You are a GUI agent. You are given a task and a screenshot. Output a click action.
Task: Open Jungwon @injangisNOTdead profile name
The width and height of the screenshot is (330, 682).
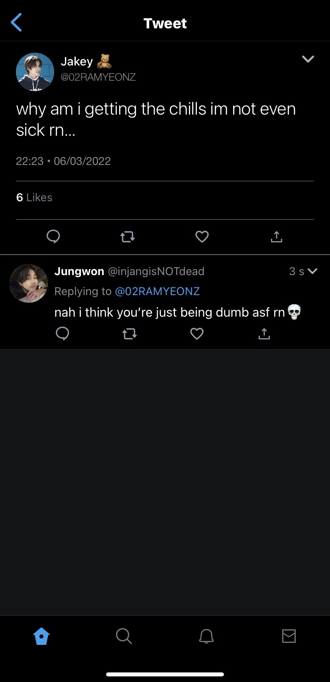[129, 271]
